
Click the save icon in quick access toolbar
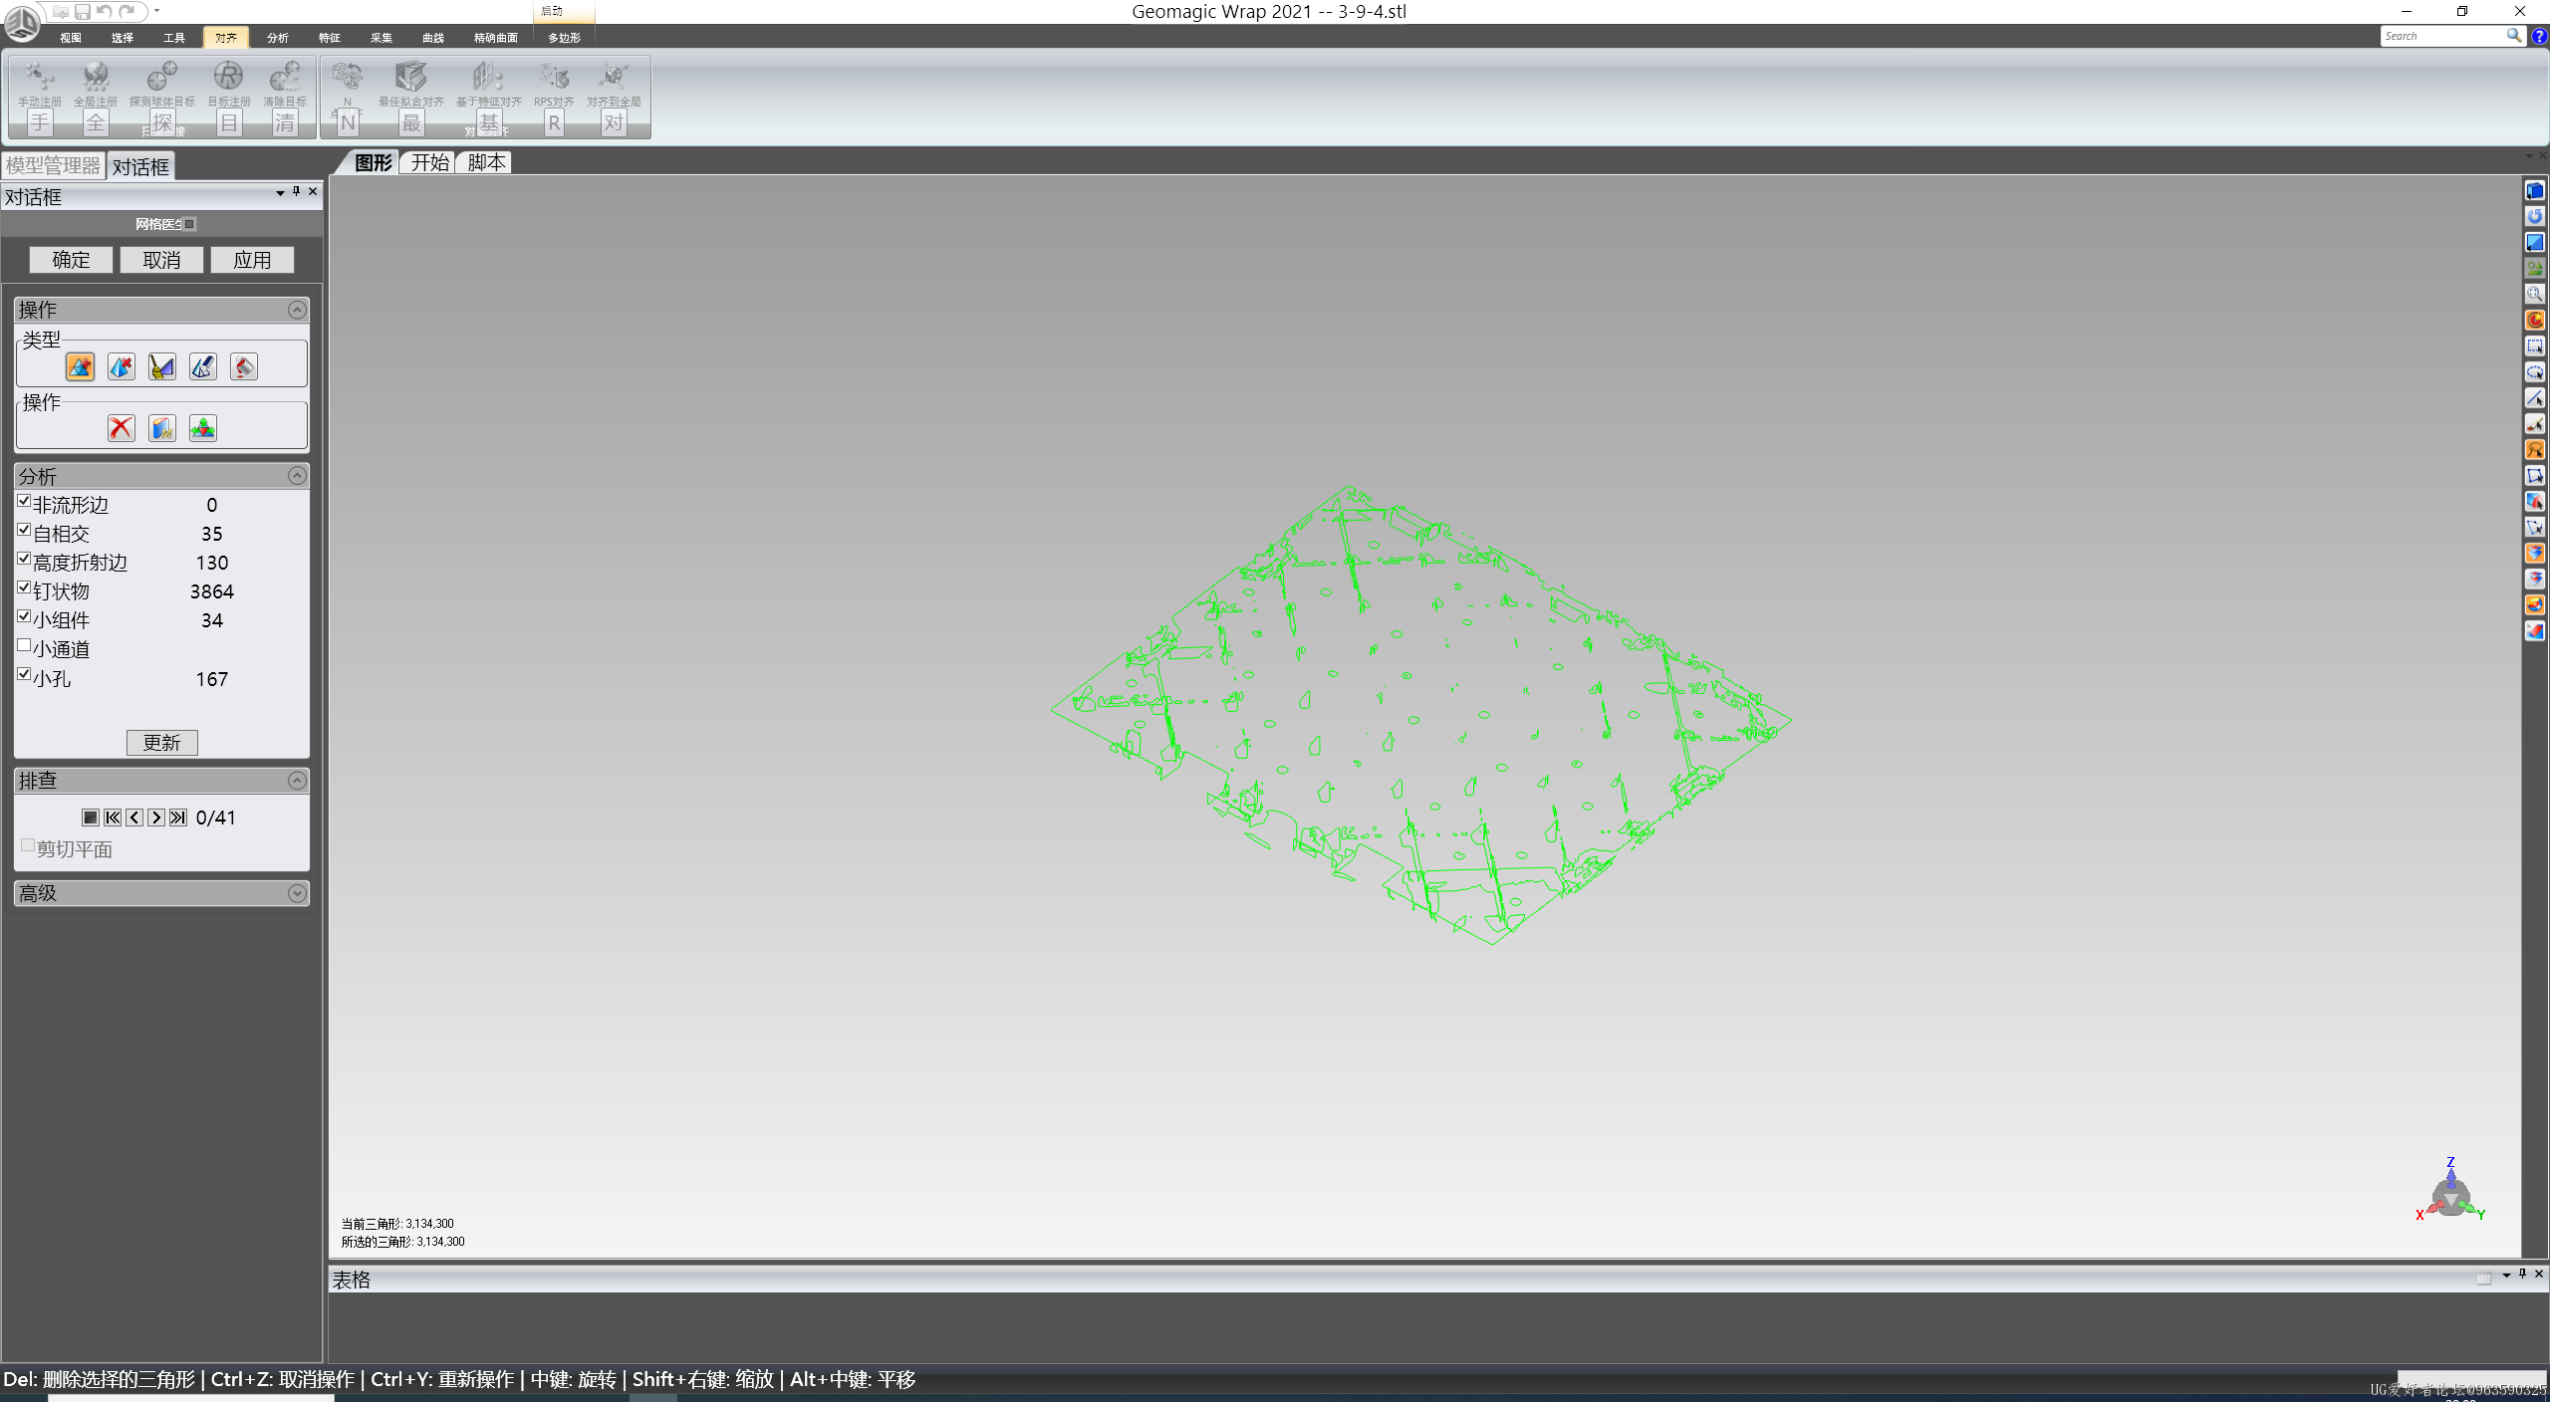(x=83, y=12)
